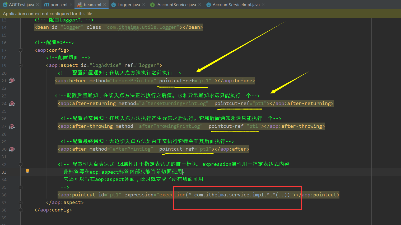The image size is (401, 225).
Task: Click the aop:pointcut id pt1 value
Action: (x=114, y=195)
